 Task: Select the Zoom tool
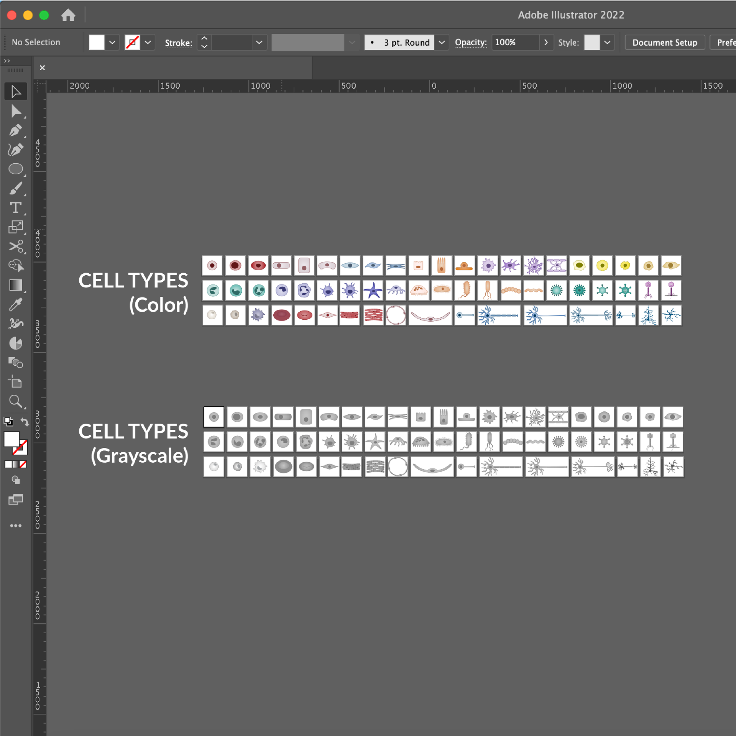coord(16,401)
